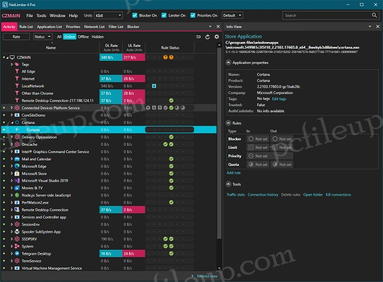Click the Cortana circle icon
The height and width of the screenshot is (282, 383).
(17, 122)
